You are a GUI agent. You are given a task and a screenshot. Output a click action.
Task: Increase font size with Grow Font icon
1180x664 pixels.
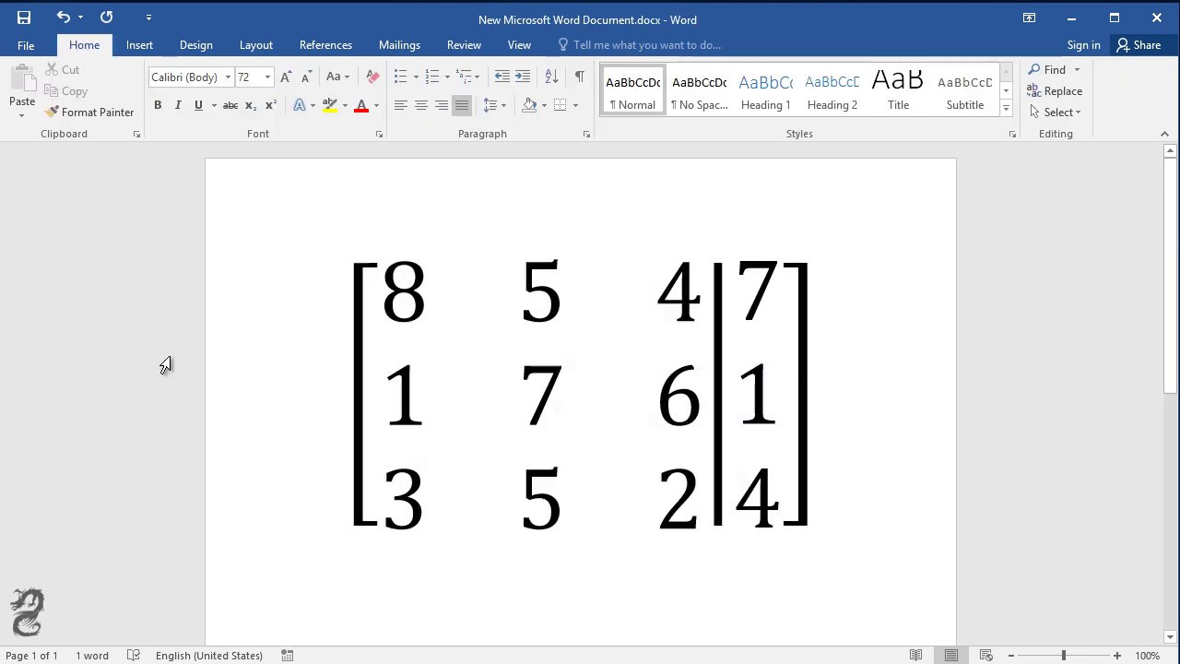click(x=286, y=77)
